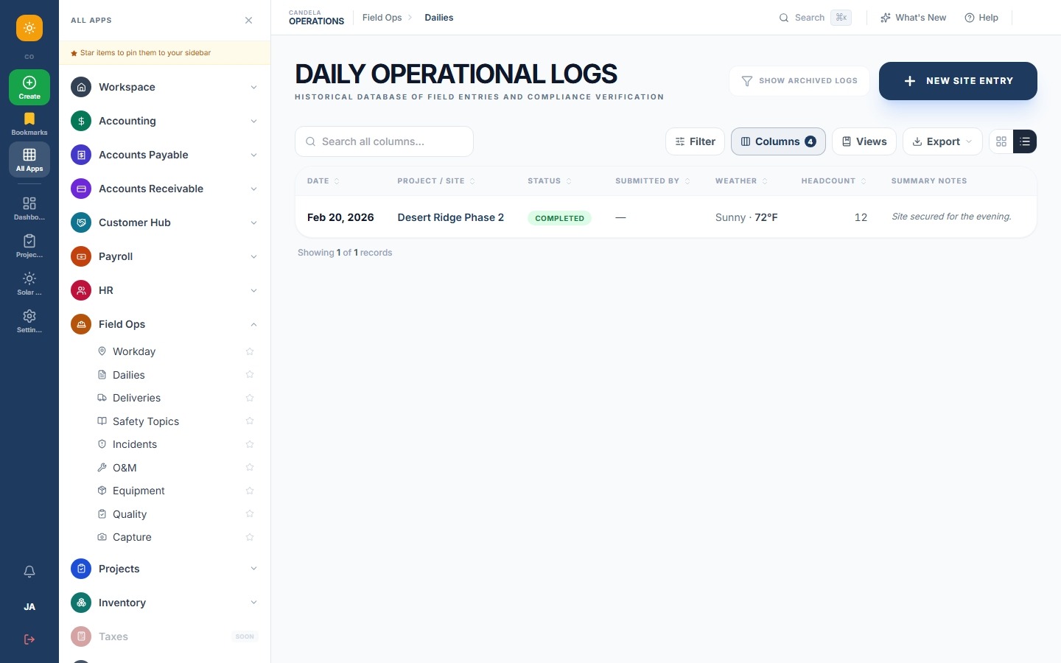
Task: Open Solar icon in the left rail
Action: tap(29, 284)
